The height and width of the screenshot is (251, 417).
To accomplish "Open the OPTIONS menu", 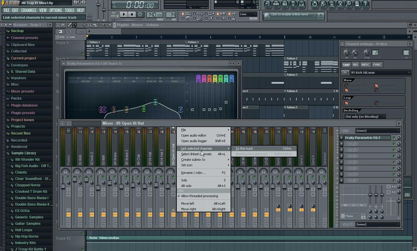I will click(x=56, y=10).
